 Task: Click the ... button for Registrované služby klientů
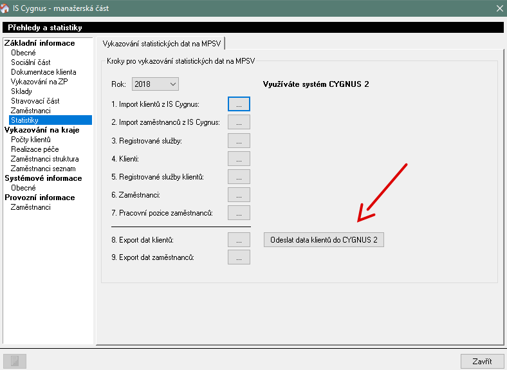pyautogui.click(x=239, y=177)
